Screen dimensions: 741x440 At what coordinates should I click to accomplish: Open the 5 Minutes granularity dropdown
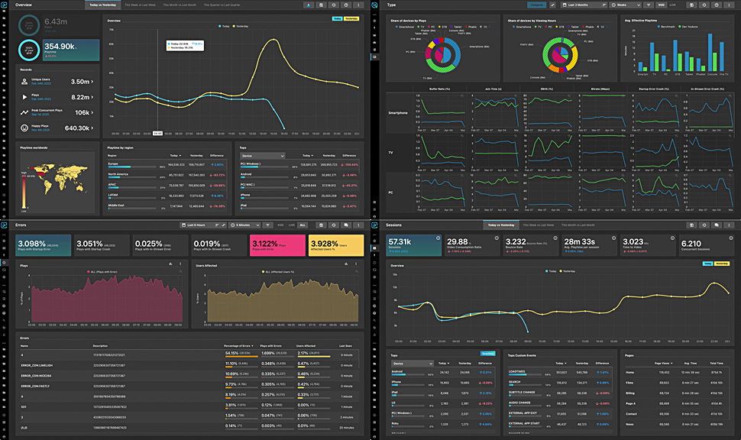pos(244,225)
